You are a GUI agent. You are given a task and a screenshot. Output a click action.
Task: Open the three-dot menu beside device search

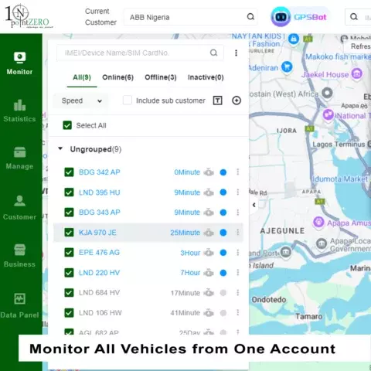(236, 53)
